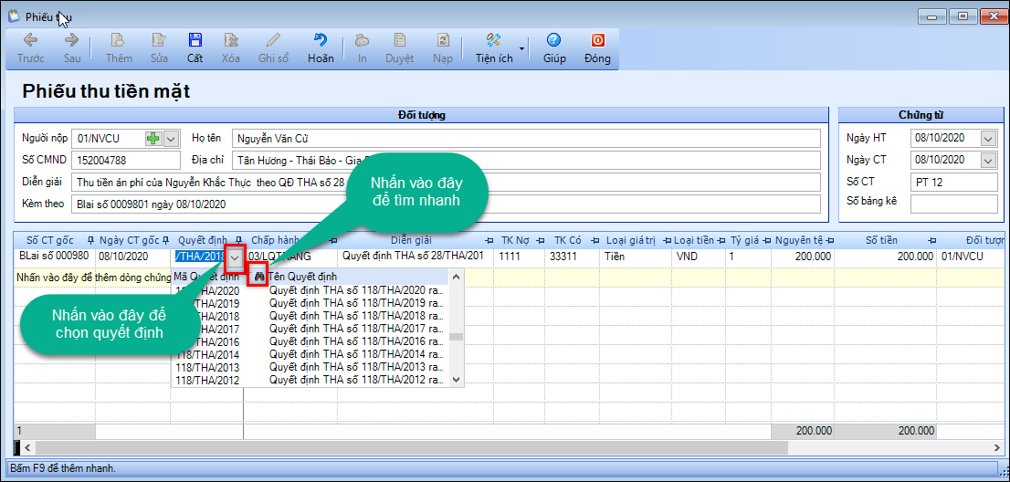Pin the Số CT gốc column

click(90, 241)
